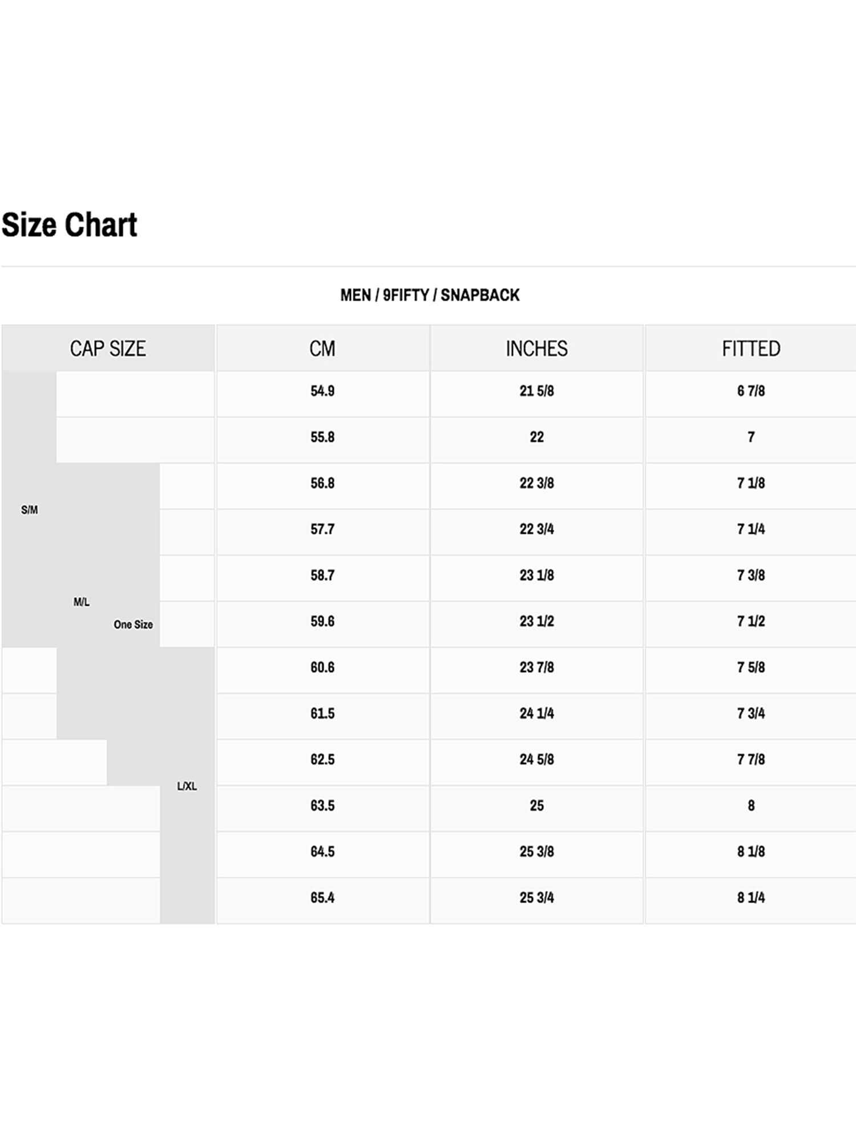The image size is (856, 1142).
Task: Click the 24 1/4 inches value
Action: coord(536,713)
